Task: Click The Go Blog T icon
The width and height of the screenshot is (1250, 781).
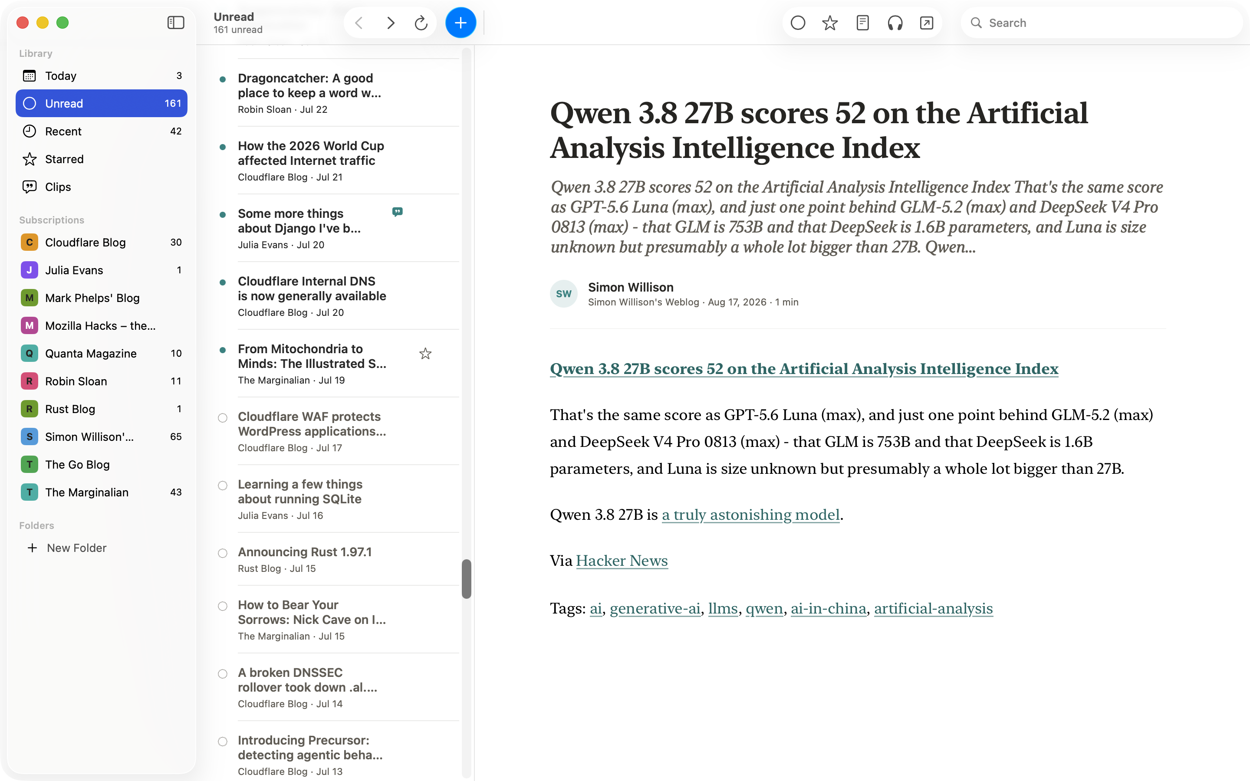Action: tap(30, 465)
